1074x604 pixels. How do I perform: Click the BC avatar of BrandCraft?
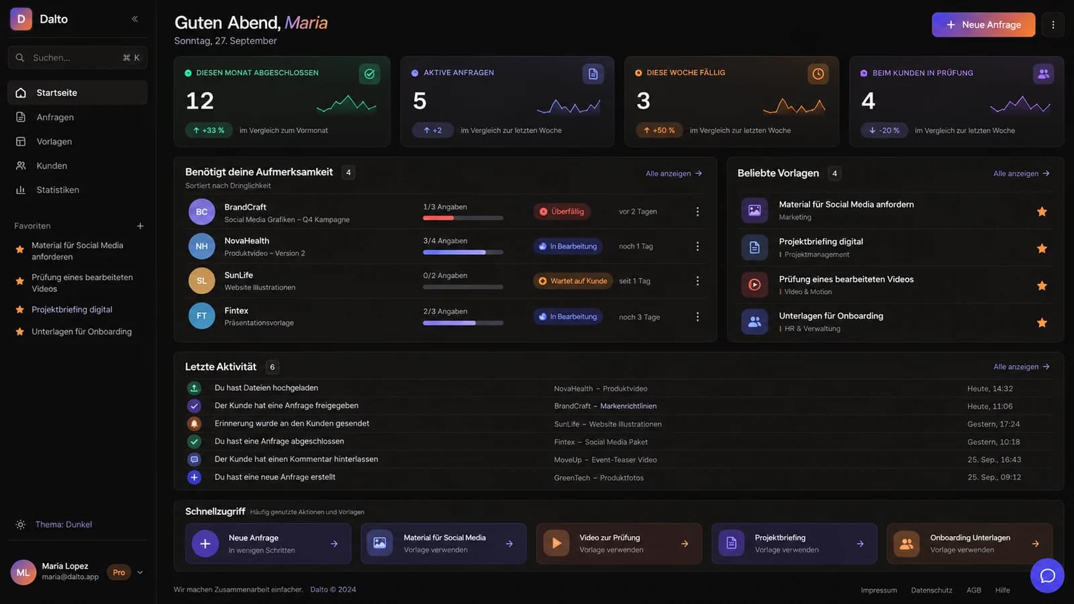coord(201,211)
